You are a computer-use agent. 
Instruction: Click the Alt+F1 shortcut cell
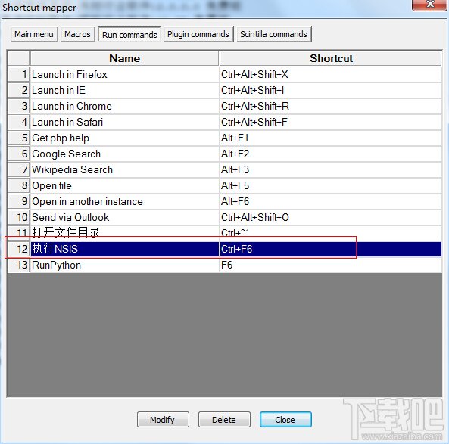[x=331, y=138]
